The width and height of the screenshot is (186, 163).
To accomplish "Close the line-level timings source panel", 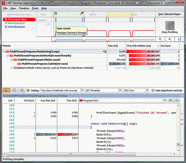I will [x=182, y=96].
